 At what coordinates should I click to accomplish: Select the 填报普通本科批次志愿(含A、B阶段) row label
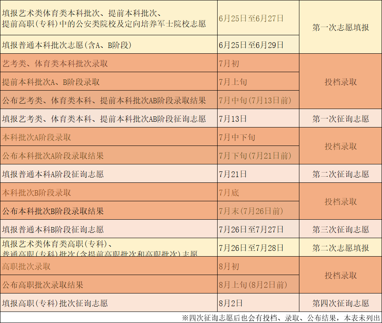pos(67,45)
